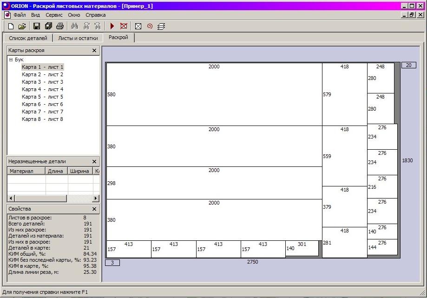Open a file with the folder icon

(x=22, y=26)
